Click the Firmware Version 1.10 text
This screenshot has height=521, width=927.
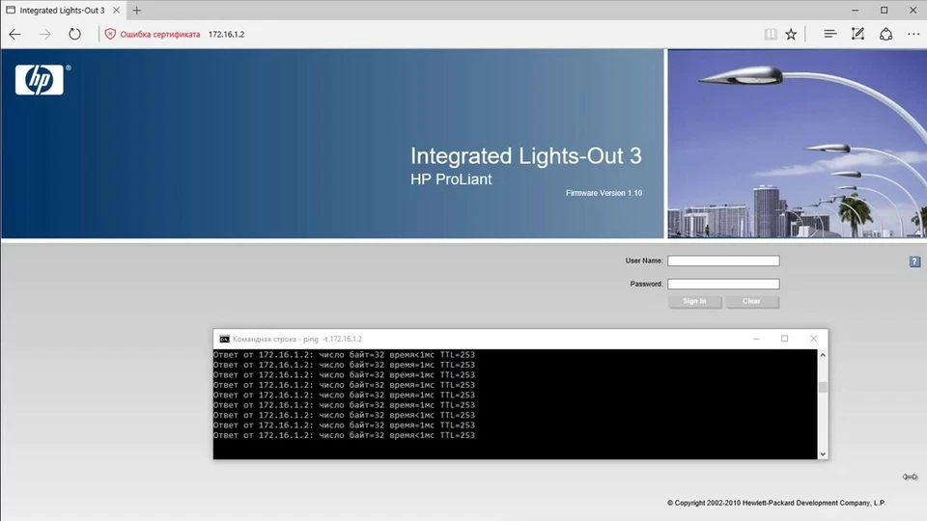click(x=604, y=193)
